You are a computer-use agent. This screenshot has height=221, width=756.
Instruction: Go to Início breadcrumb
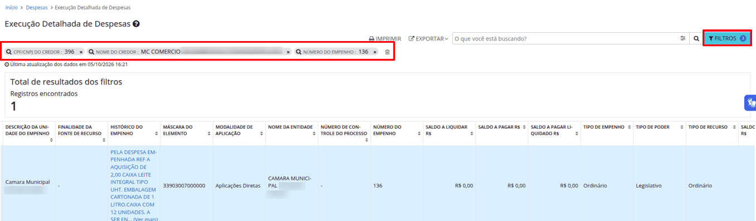click(x=11, y=8)
